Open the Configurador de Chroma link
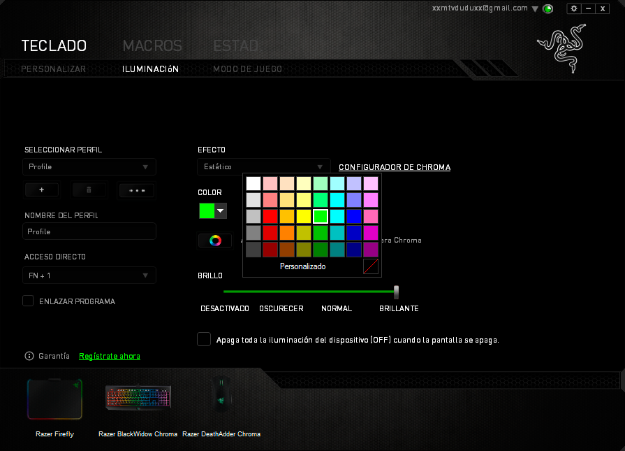 click(395, 167)
